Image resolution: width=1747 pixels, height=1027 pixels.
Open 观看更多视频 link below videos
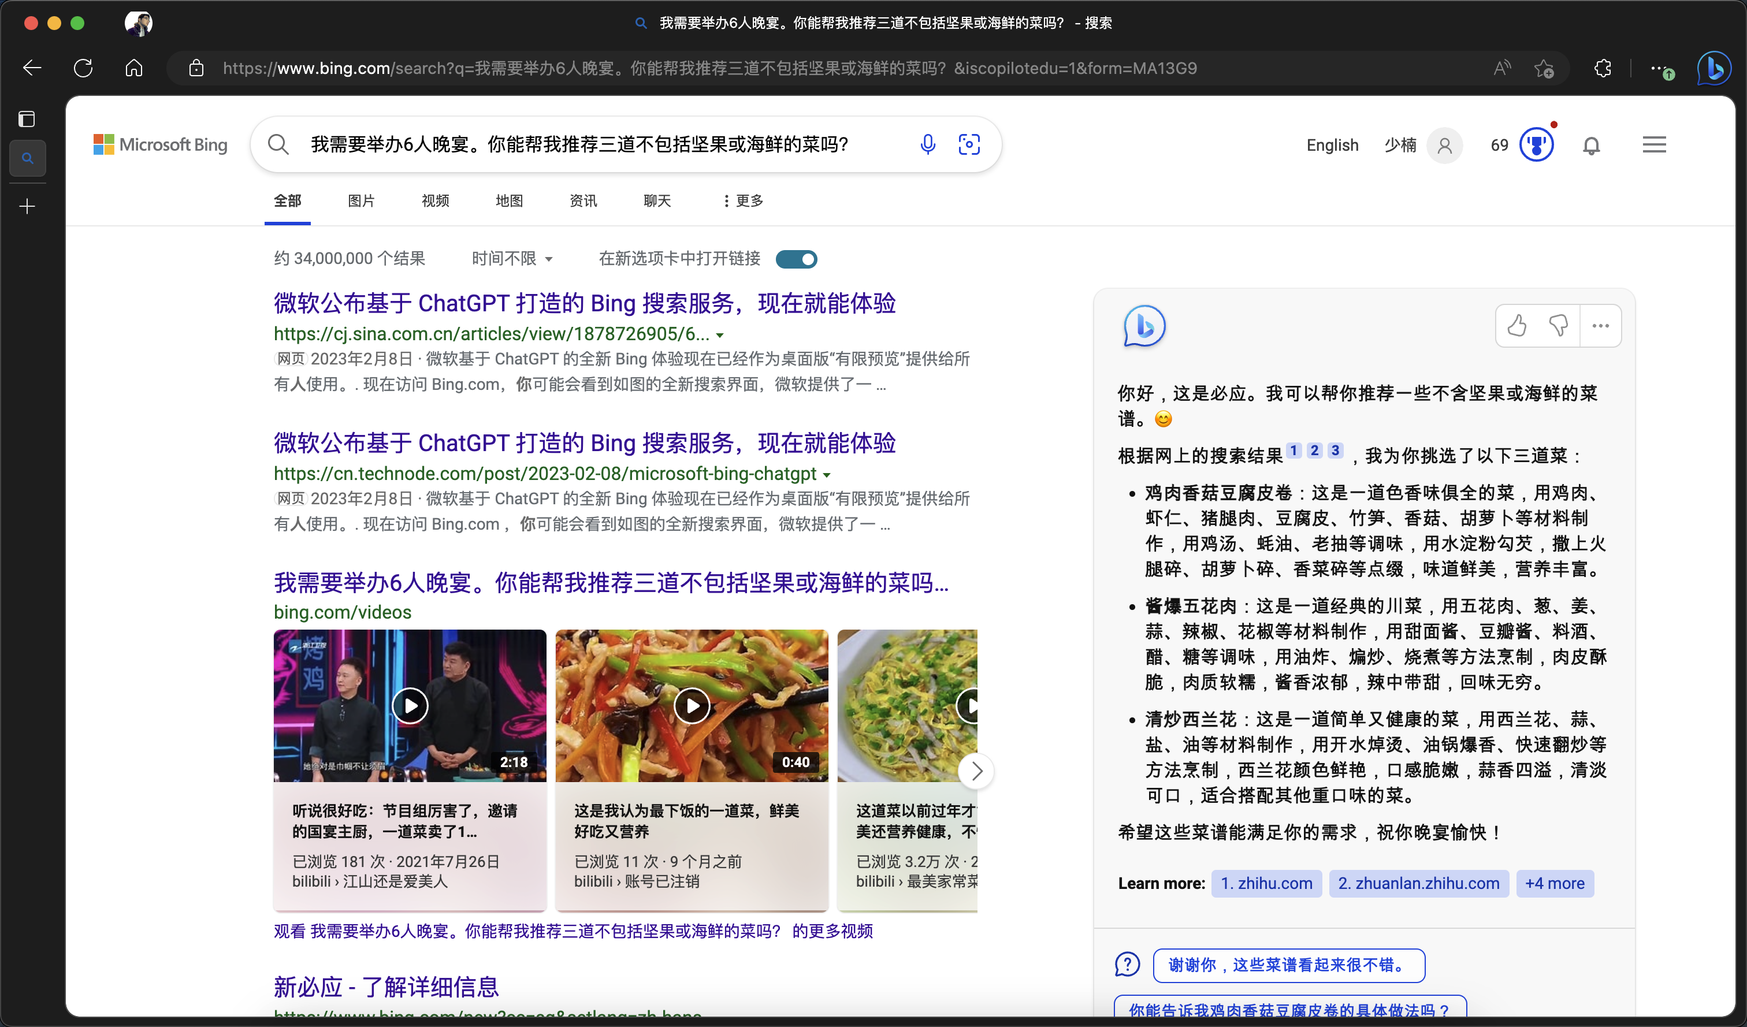(x=573, y=931)
